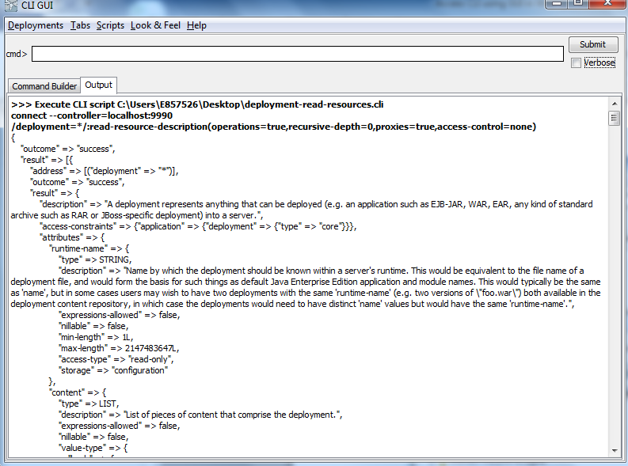Click the output vertical scrollbar thumb
Viewport: 628px width, 466px height.
point(614,118)
